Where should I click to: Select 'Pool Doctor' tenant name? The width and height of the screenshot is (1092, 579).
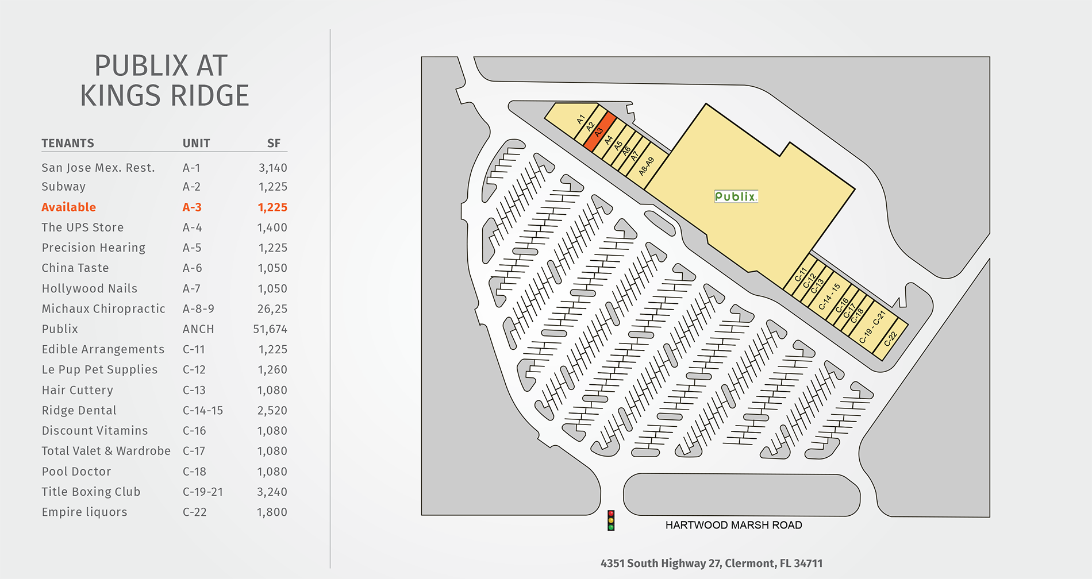[76, 471]
